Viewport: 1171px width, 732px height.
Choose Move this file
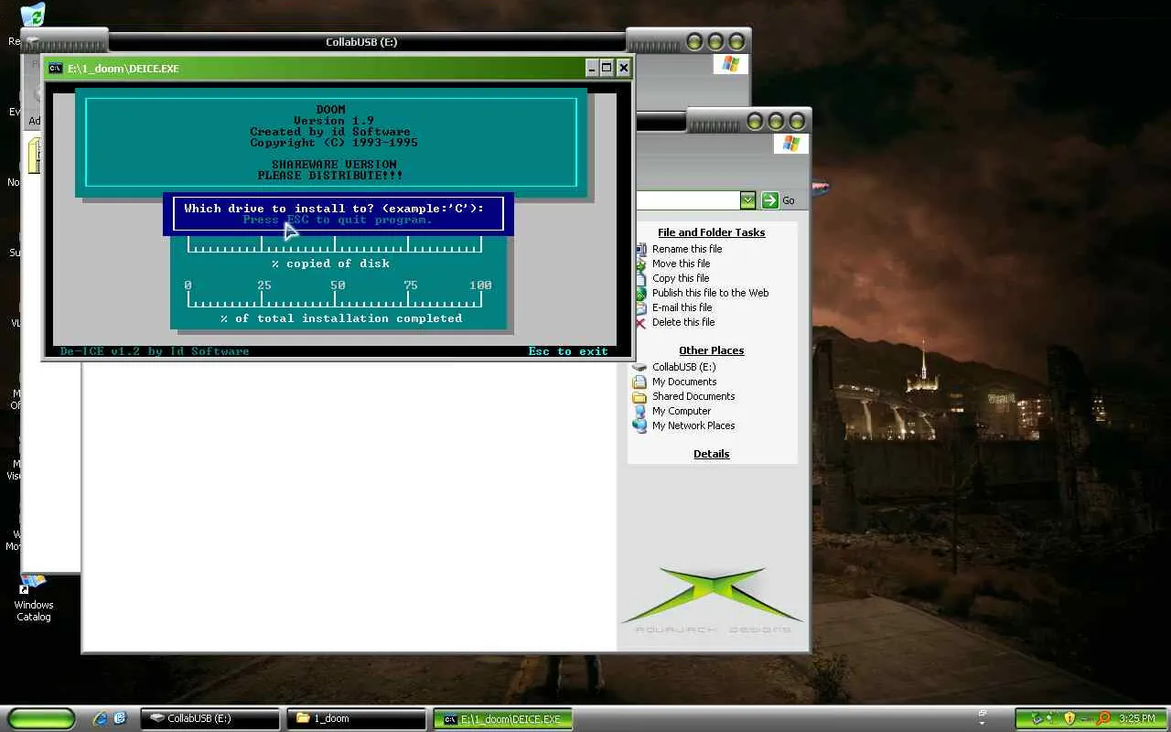coord(682,264)
